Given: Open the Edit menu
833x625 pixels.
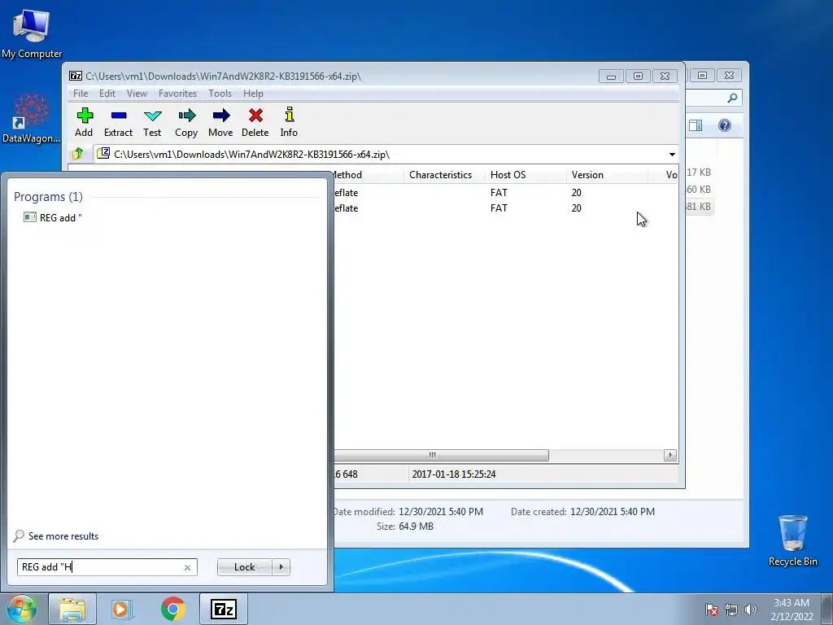Looking at the screenshot, I should (x=107, y=94).
